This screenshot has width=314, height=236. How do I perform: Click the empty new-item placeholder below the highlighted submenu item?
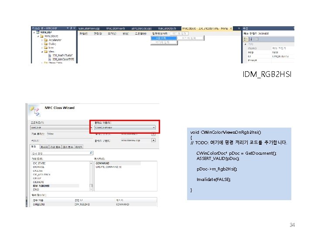(164, 42)
